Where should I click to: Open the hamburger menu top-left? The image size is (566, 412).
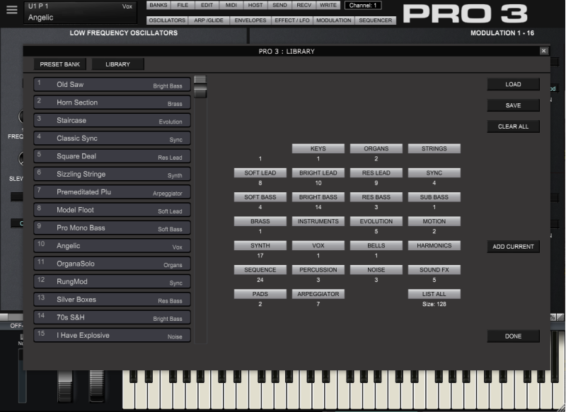tap(11, 10)
